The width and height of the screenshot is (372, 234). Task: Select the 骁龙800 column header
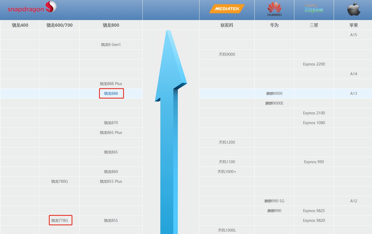pos(111,25)
